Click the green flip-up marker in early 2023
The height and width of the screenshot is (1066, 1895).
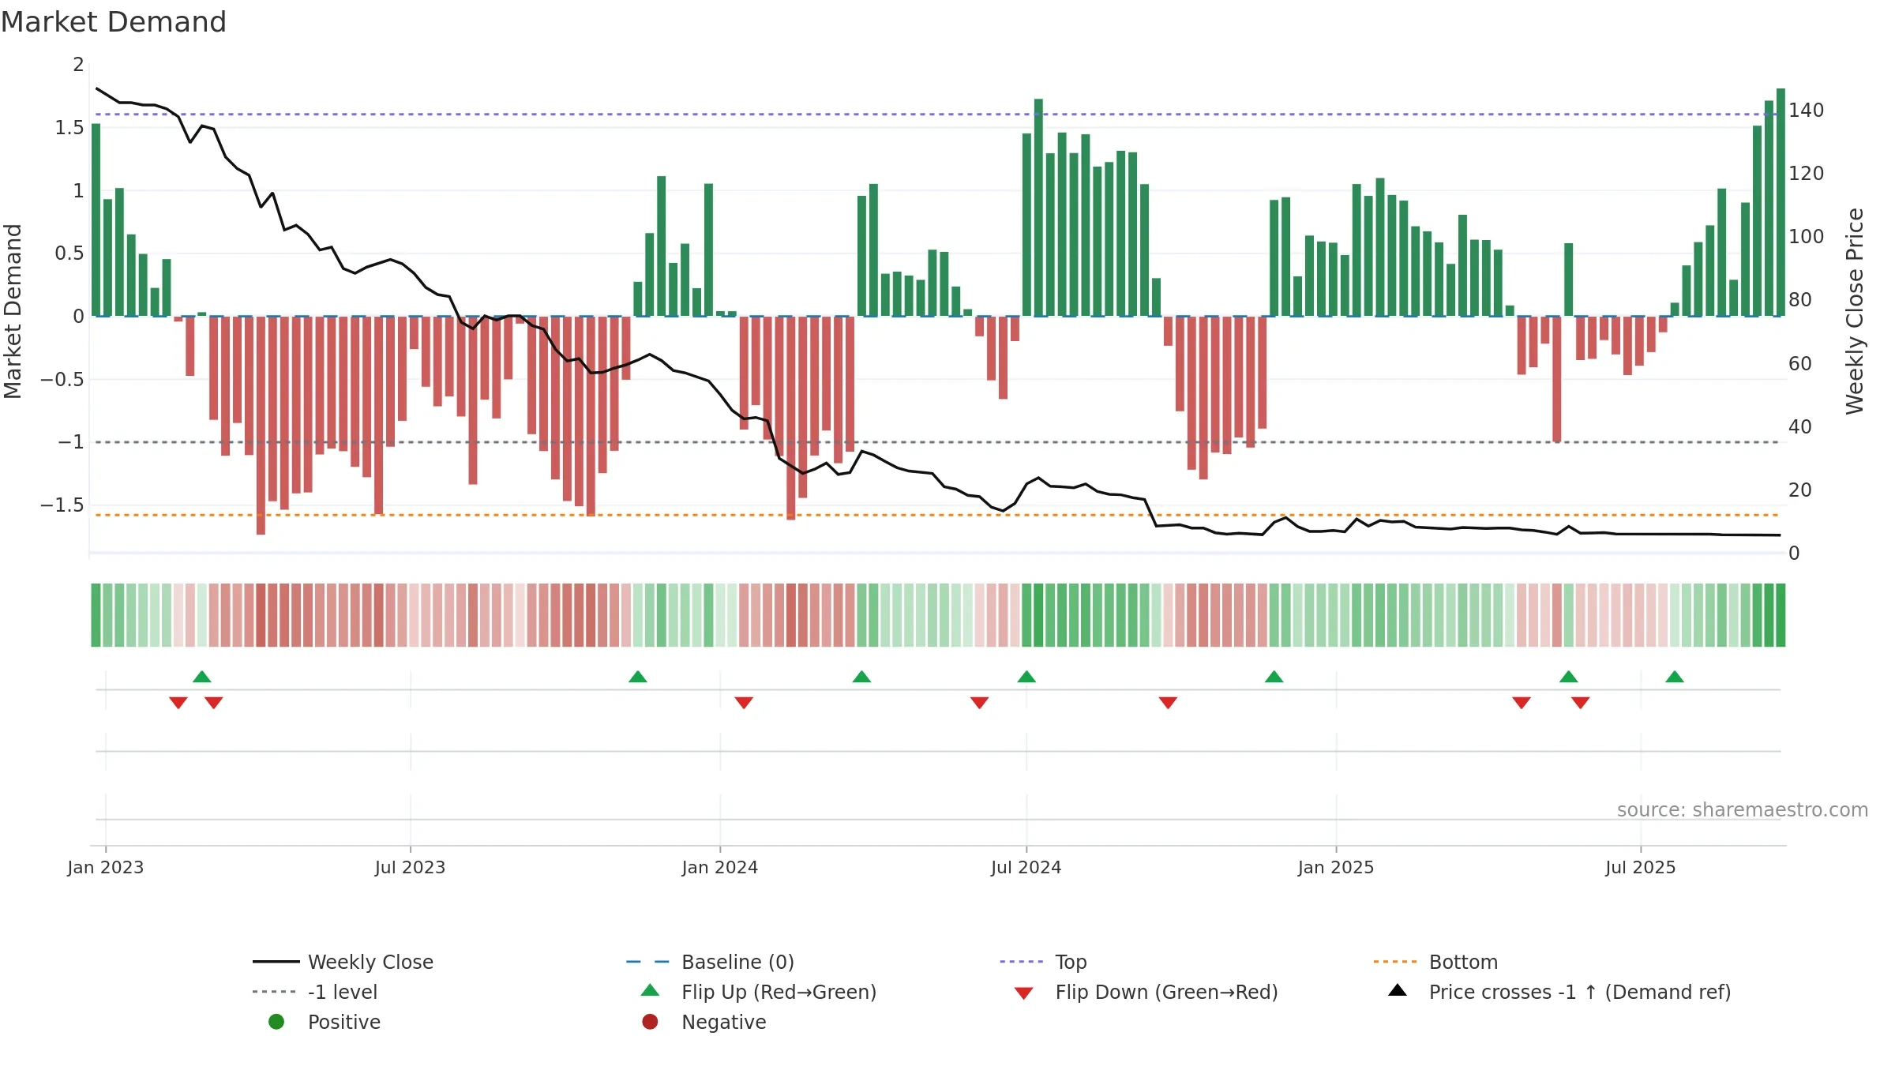click(202, 677)
